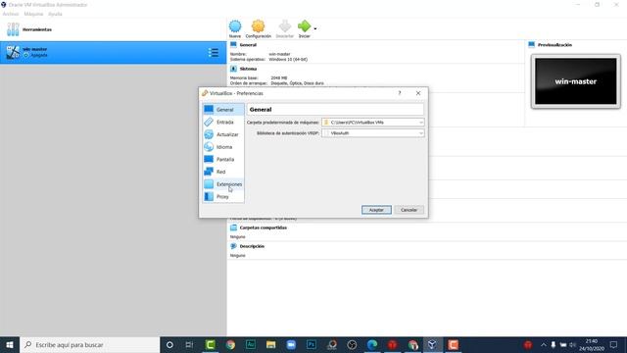Select Red category in Preferencias

[223, 172]
